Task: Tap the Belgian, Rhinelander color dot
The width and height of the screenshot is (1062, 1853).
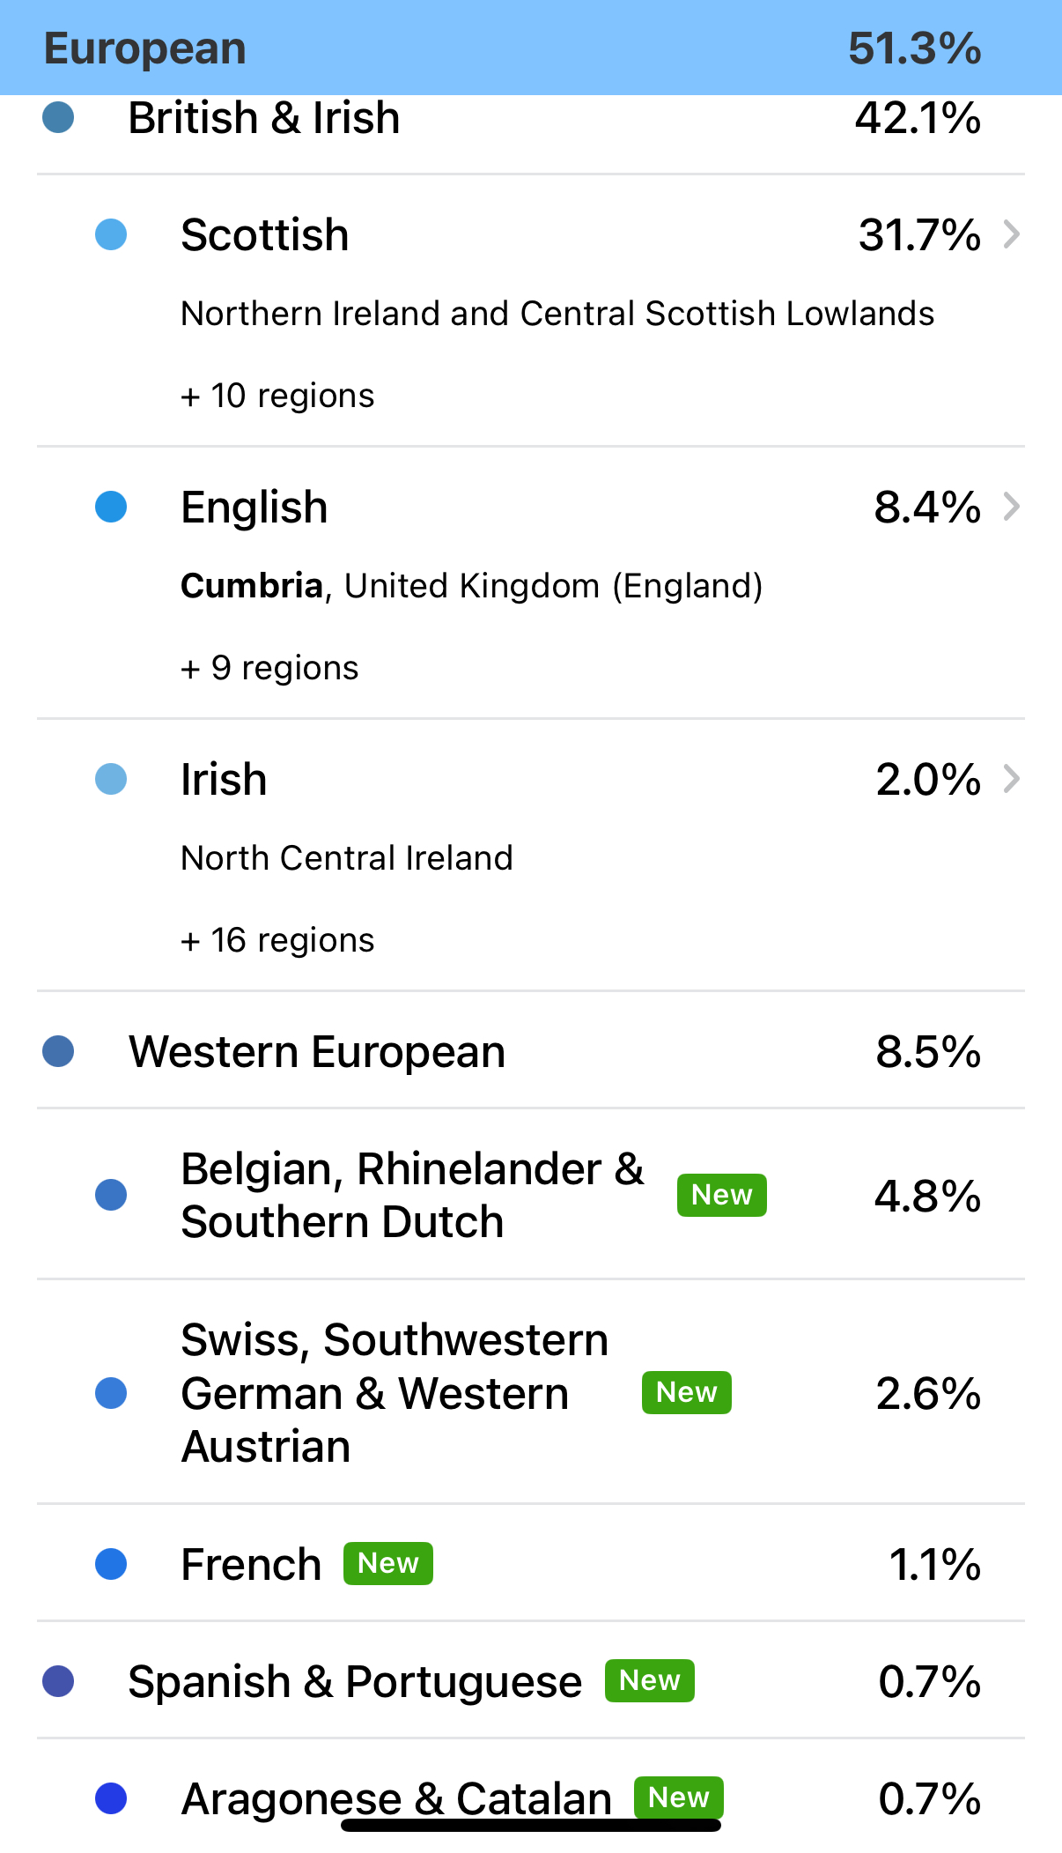Action: pos(111,1195)
